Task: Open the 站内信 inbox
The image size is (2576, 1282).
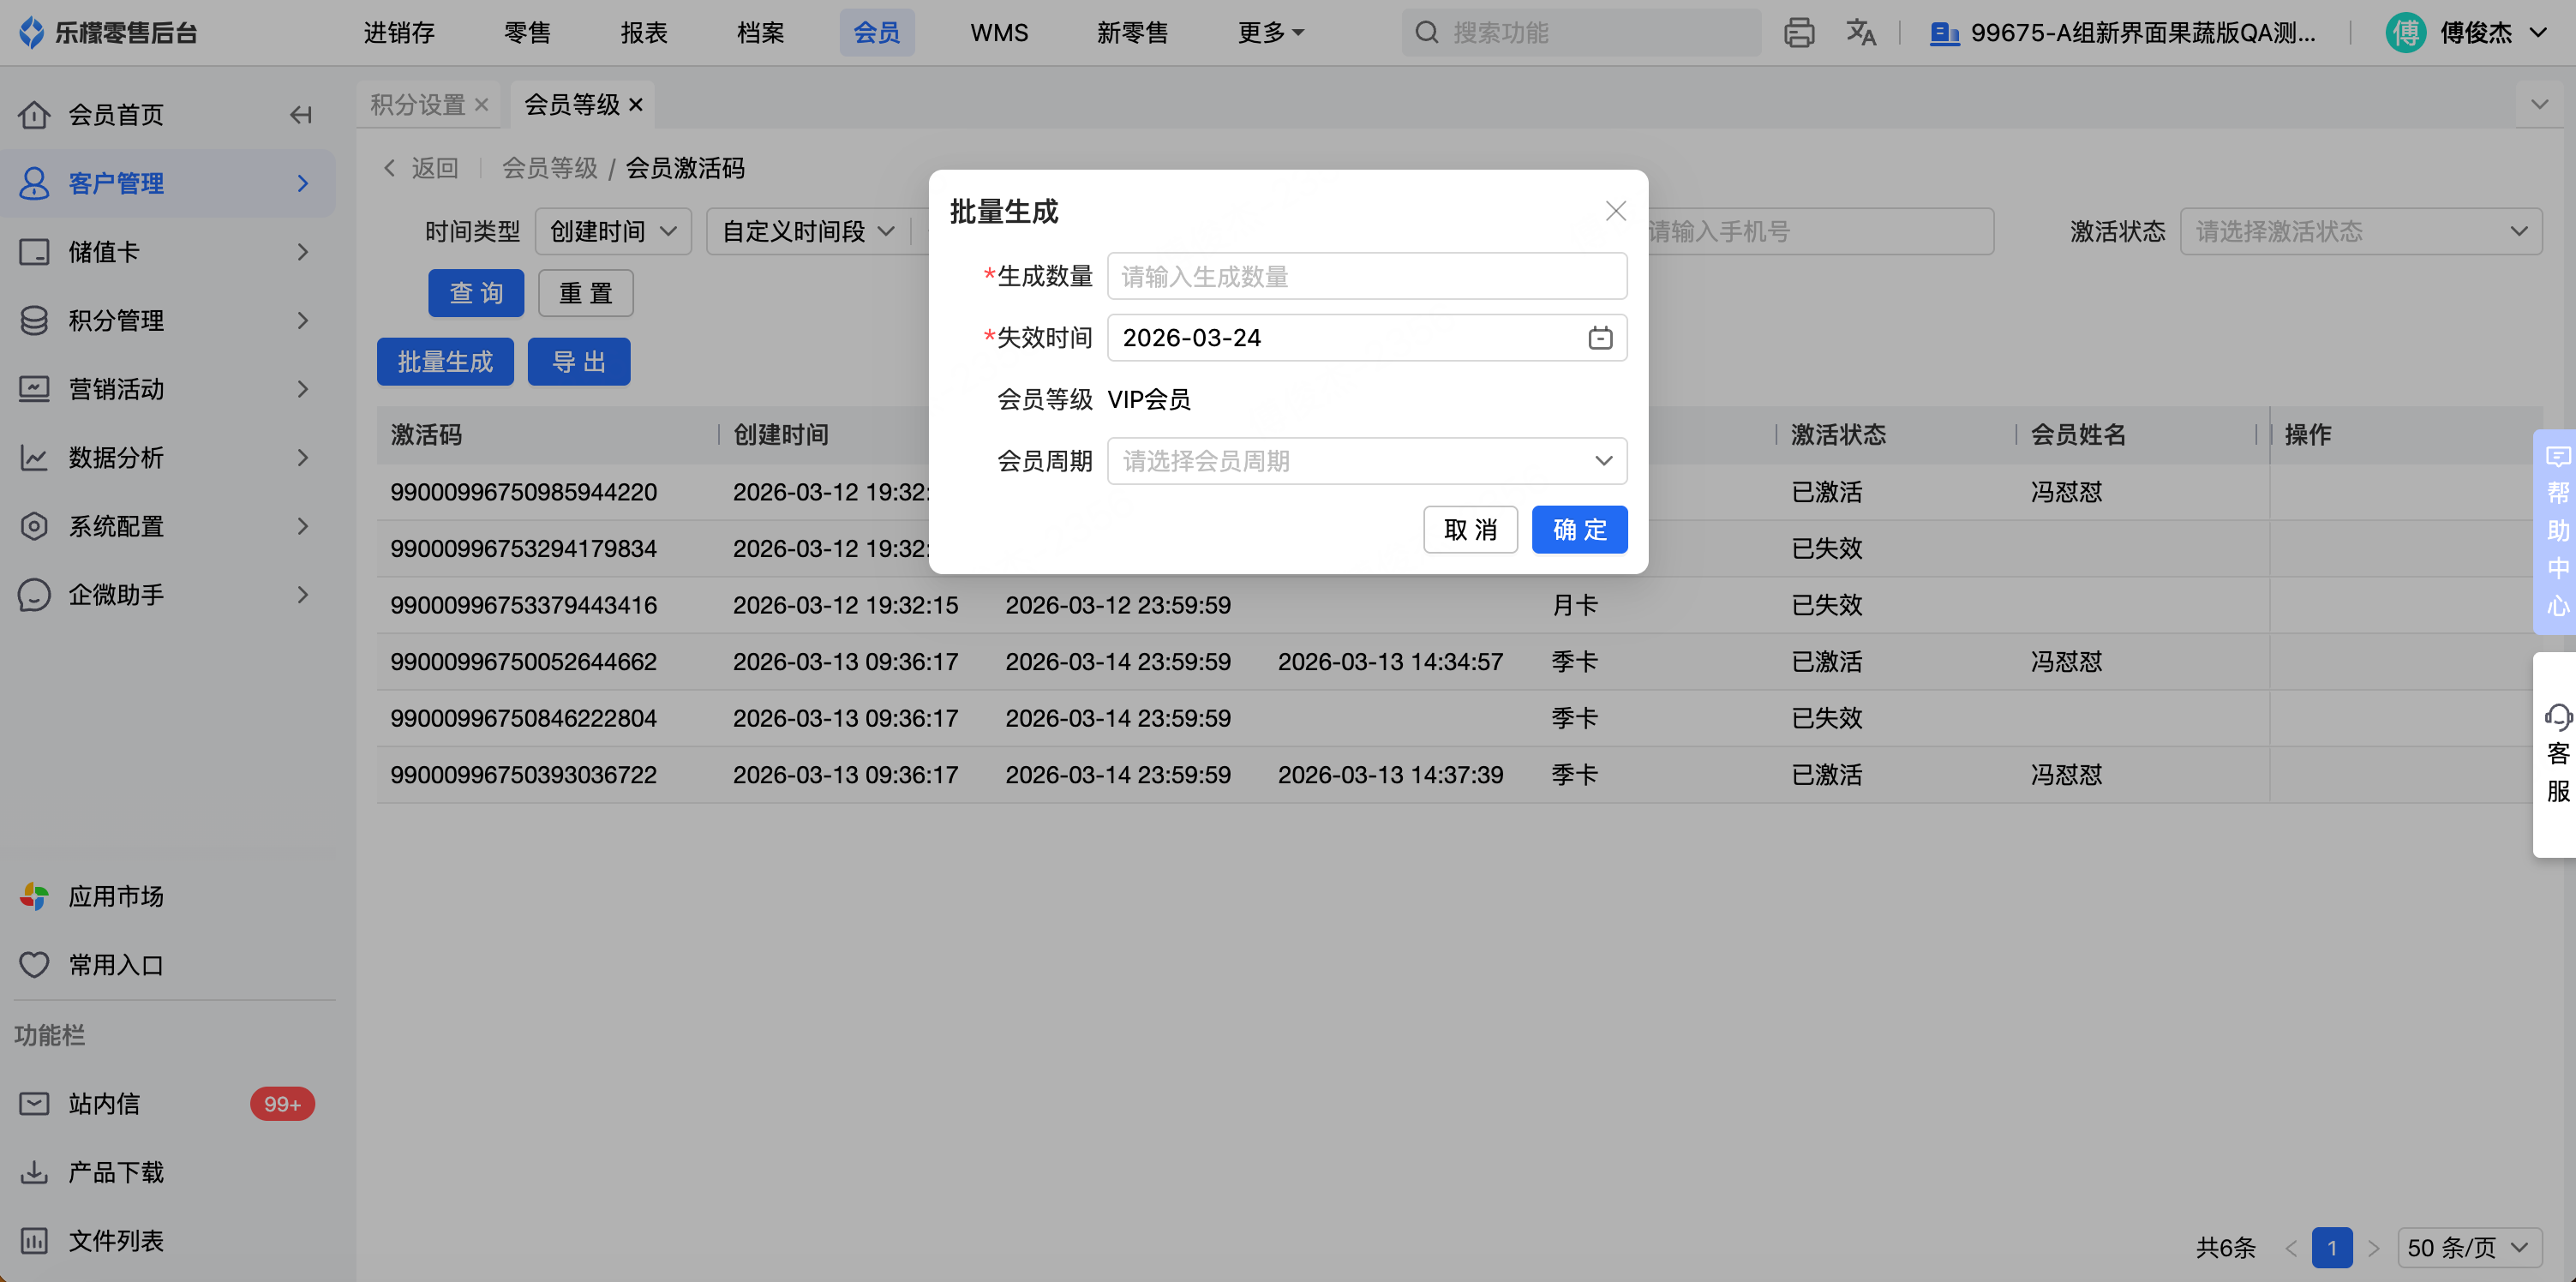Action: click(104, 1103)
